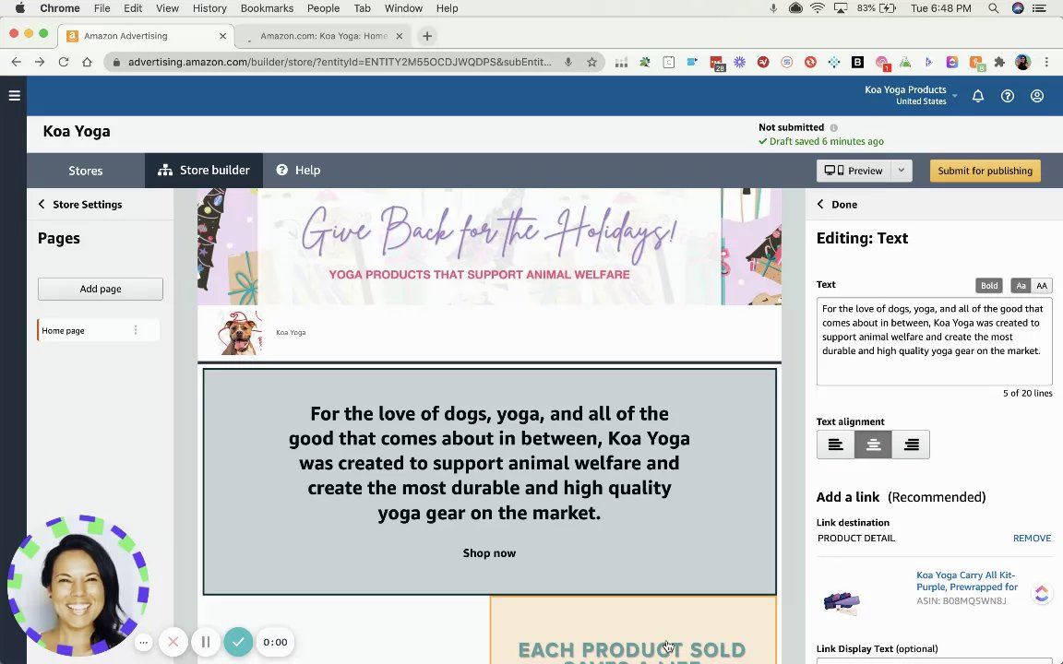The height and width of the screenshot is (664, 1063).
Task: Click REMOVE link destination
Action: [1032, 538]
